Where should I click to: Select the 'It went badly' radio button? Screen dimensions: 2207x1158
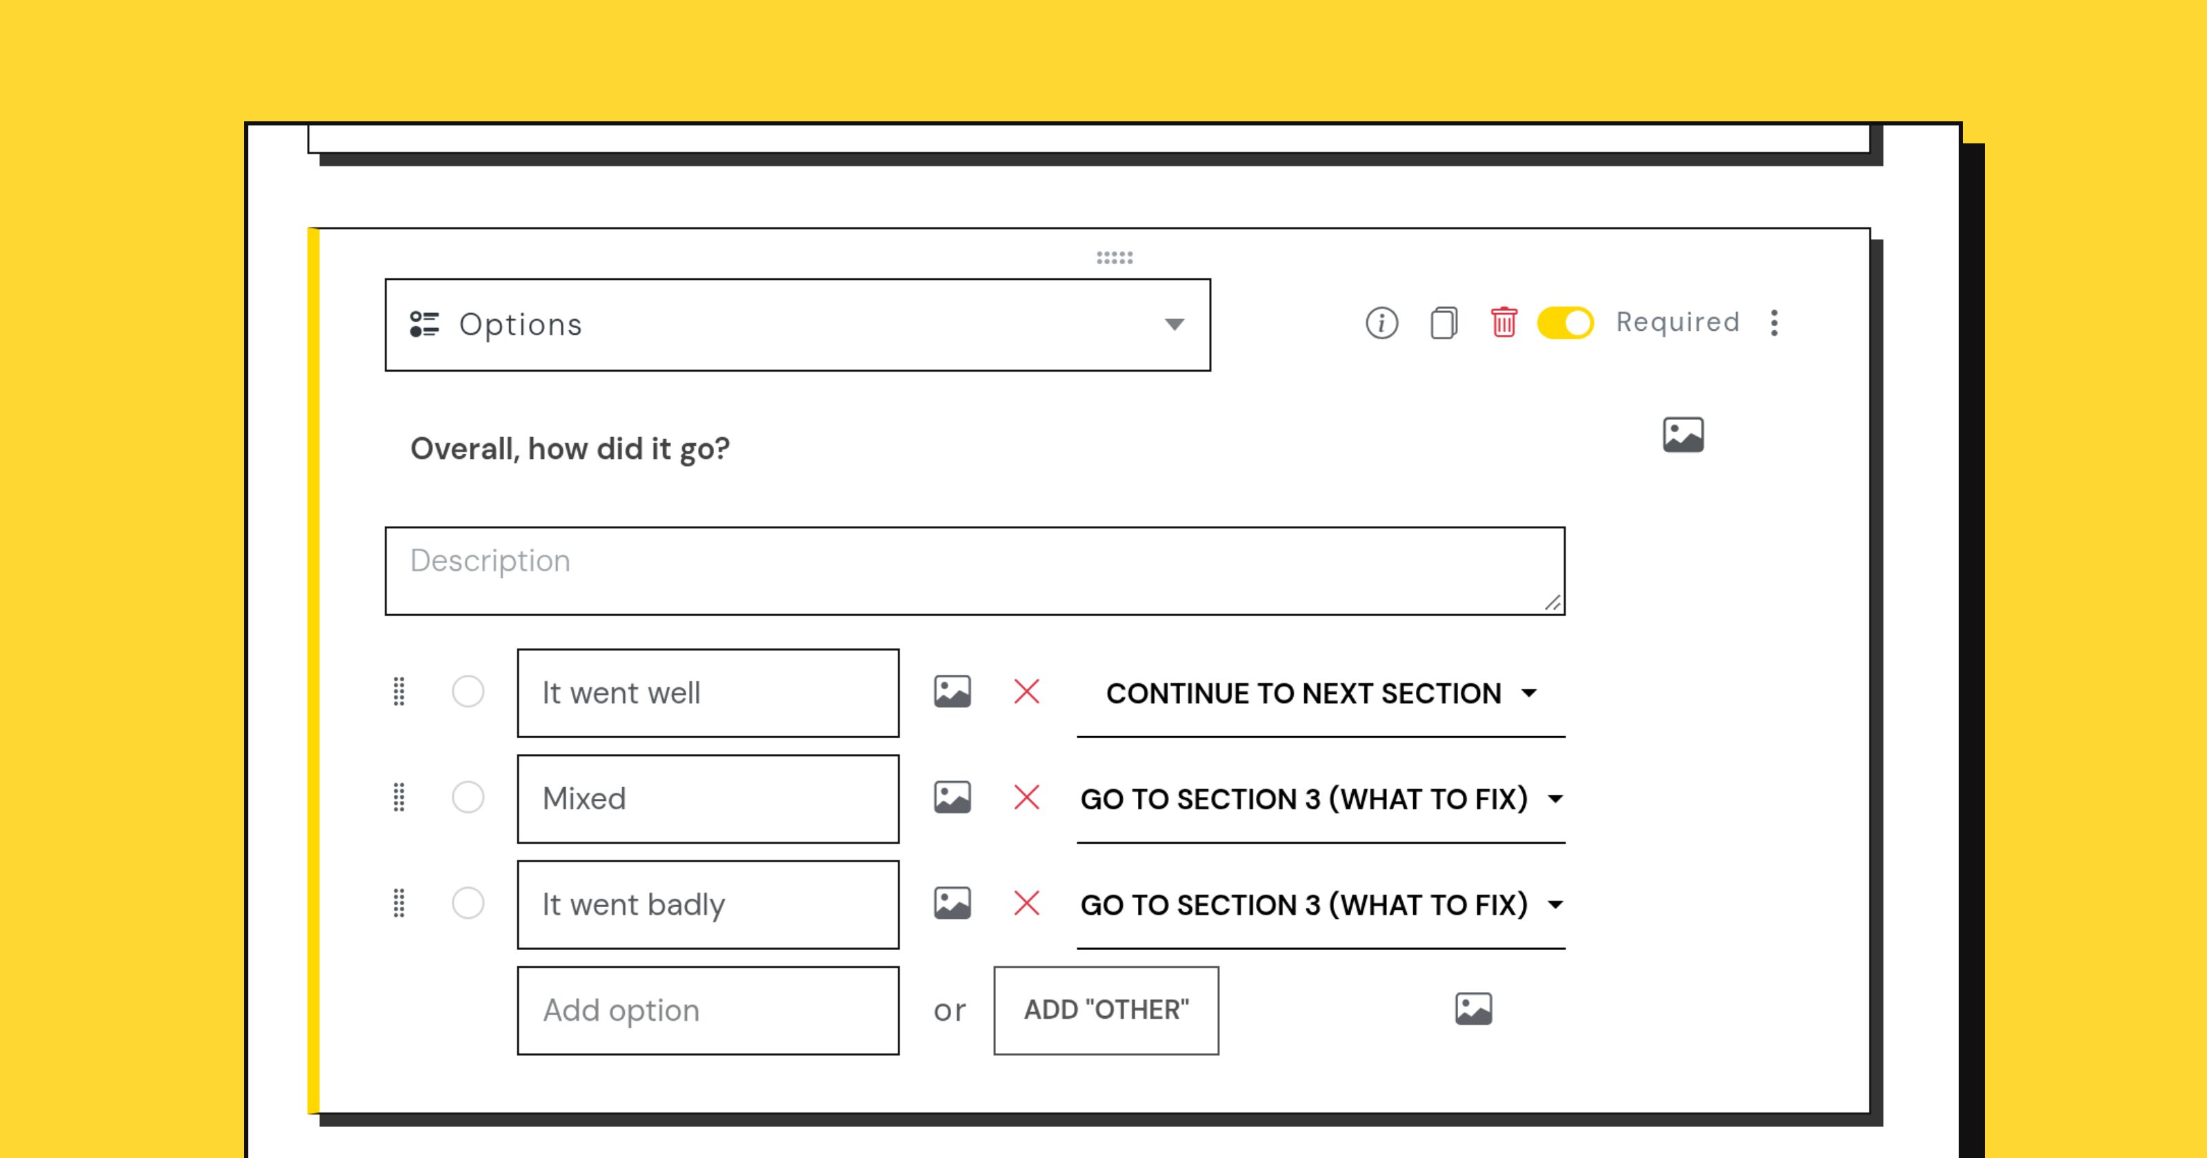click(x=468, y=904)
